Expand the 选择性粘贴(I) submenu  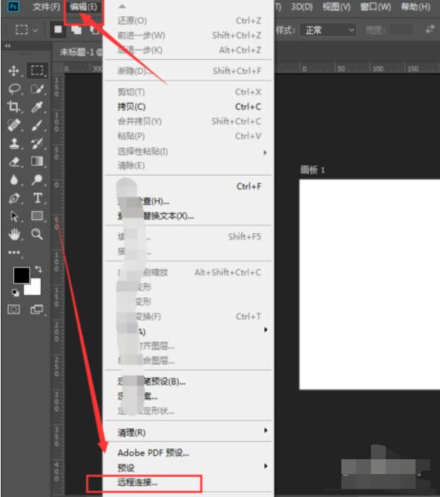click(265, 153)
